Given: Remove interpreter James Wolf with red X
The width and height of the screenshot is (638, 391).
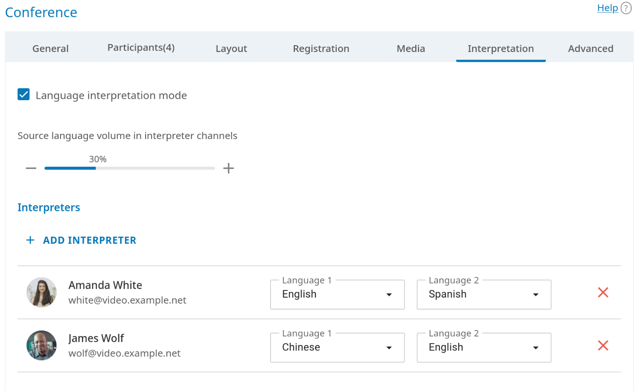Looking at the screenshot, I should click(603, 345).
